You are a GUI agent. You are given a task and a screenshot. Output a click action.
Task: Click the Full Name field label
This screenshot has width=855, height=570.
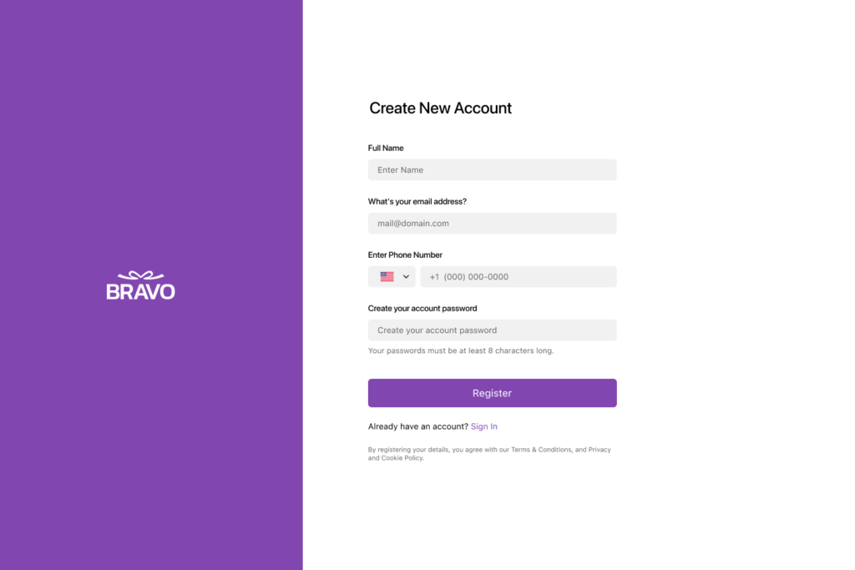point(386,149)
